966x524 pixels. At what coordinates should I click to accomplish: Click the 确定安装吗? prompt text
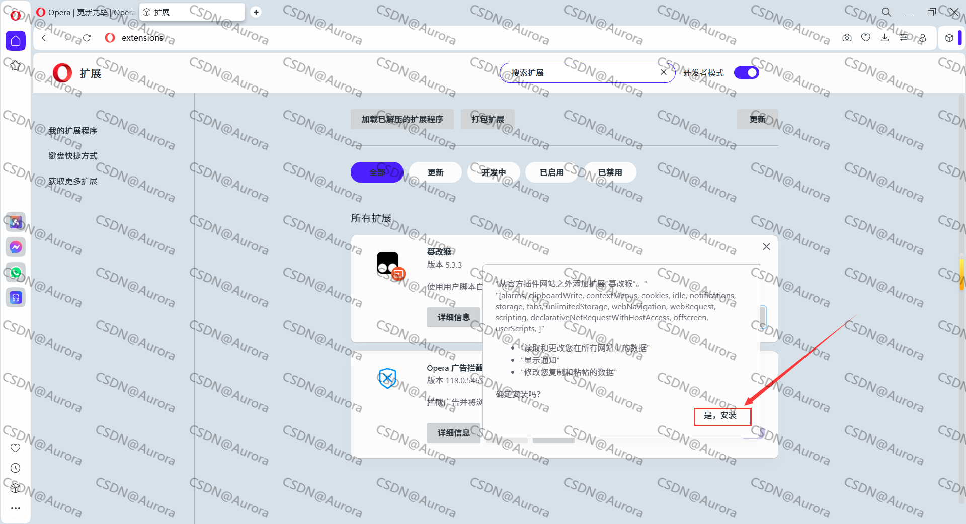518,394
